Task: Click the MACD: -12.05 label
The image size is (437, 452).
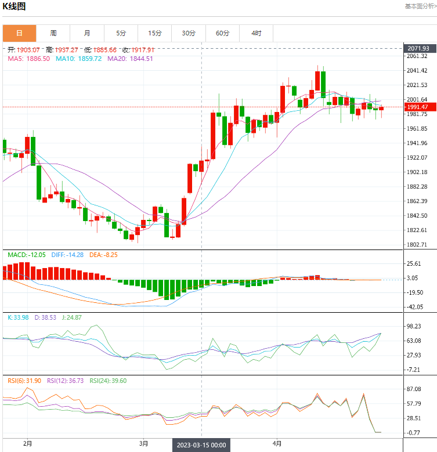Action: [27, 255]
